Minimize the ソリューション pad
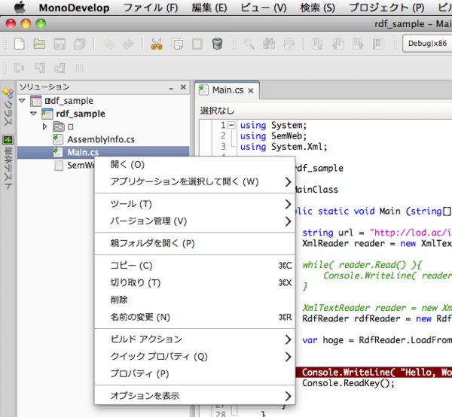This screenshot has width=452, height=417. 171,88
